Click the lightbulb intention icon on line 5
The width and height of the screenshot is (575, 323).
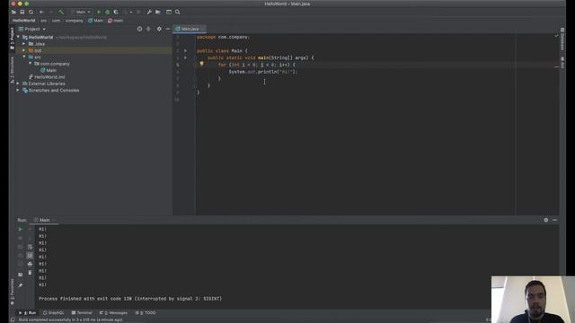201,64
